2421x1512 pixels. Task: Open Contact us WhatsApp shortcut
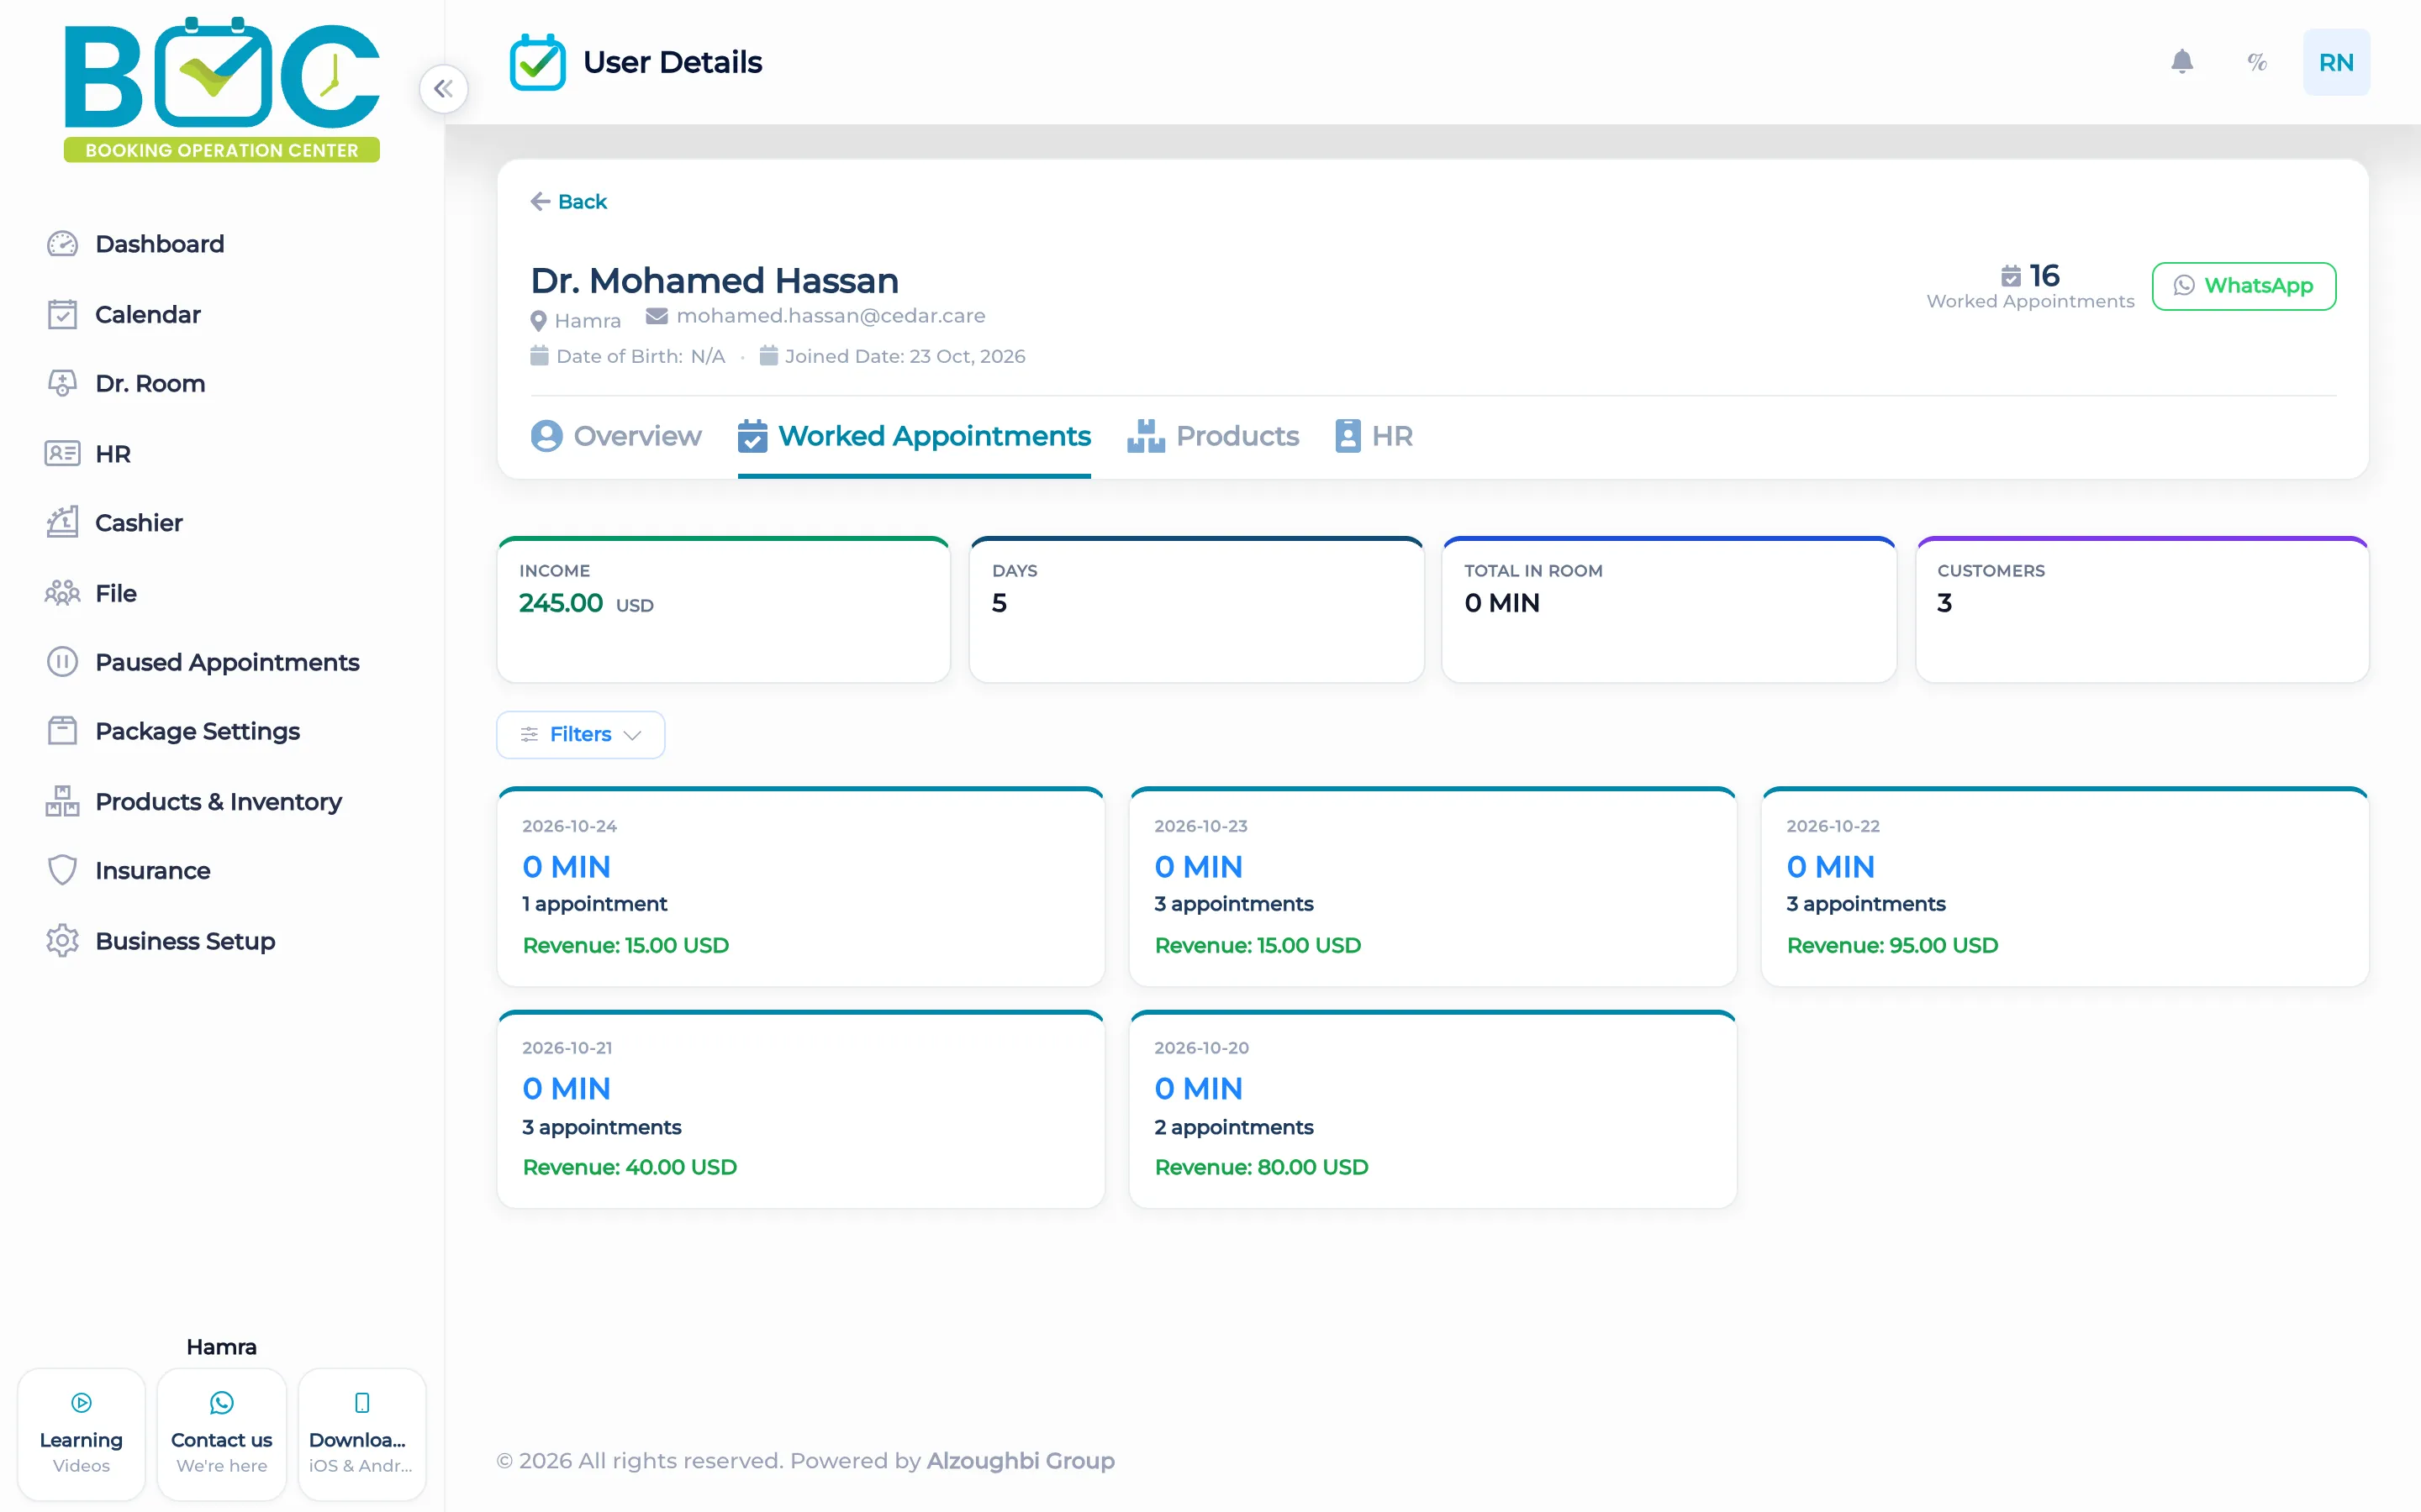tap(221, 1434)
